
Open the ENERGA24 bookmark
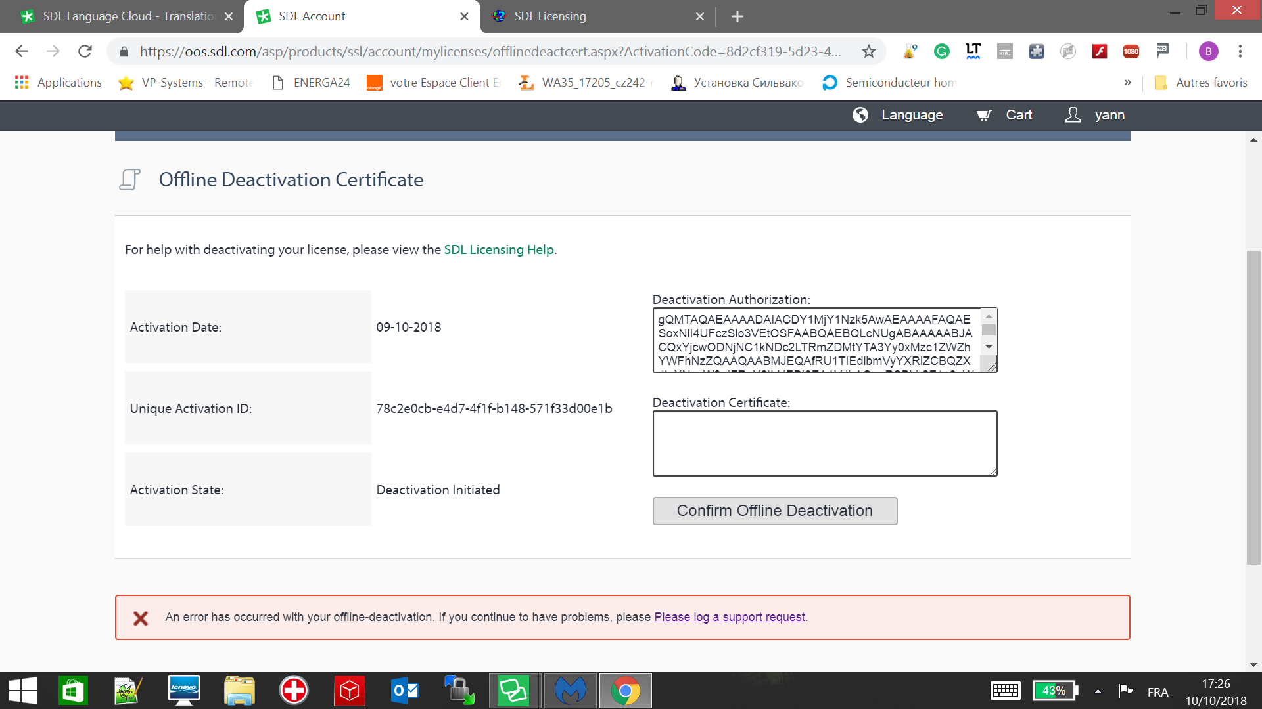[x=311, y=83]
